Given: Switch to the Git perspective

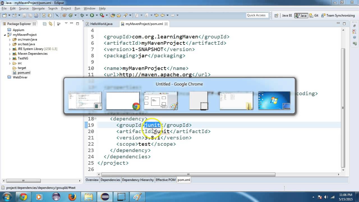Looking at the screenshot, I should coord(314,15).
